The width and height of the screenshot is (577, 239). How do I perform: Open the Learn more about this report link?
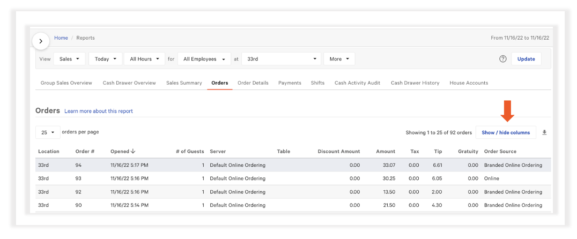tap(99, 111)
